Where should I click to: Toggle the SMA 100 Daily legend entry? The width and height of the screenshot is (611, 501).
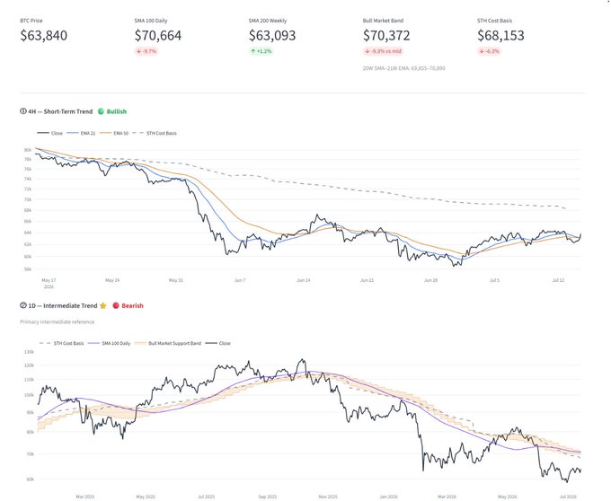click(109, 343)
